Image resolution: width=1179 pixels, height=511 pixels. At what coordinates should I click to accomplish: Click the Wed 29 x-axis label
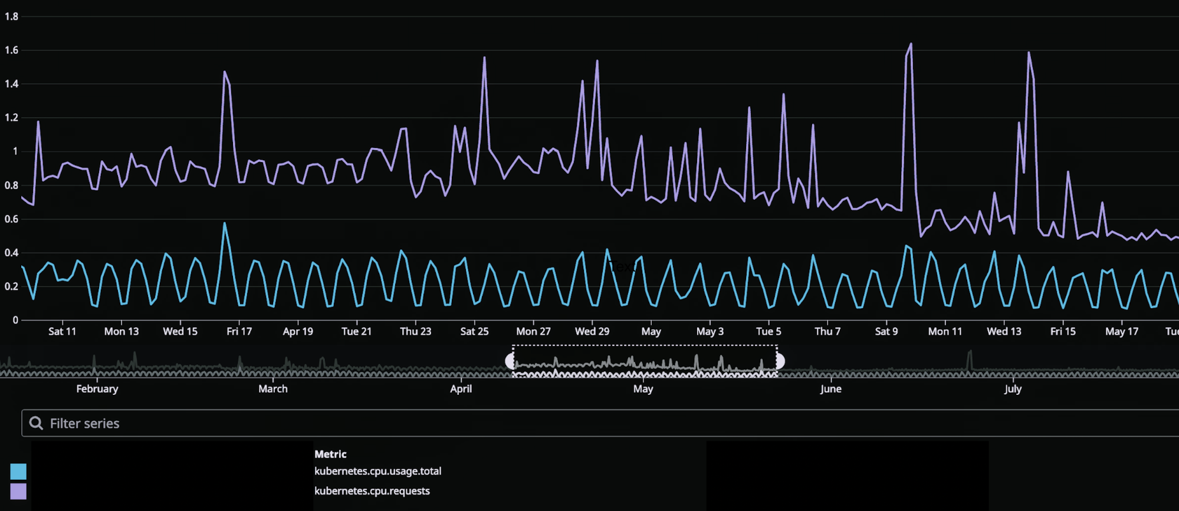pyautogui.click(x=592, y=331)
